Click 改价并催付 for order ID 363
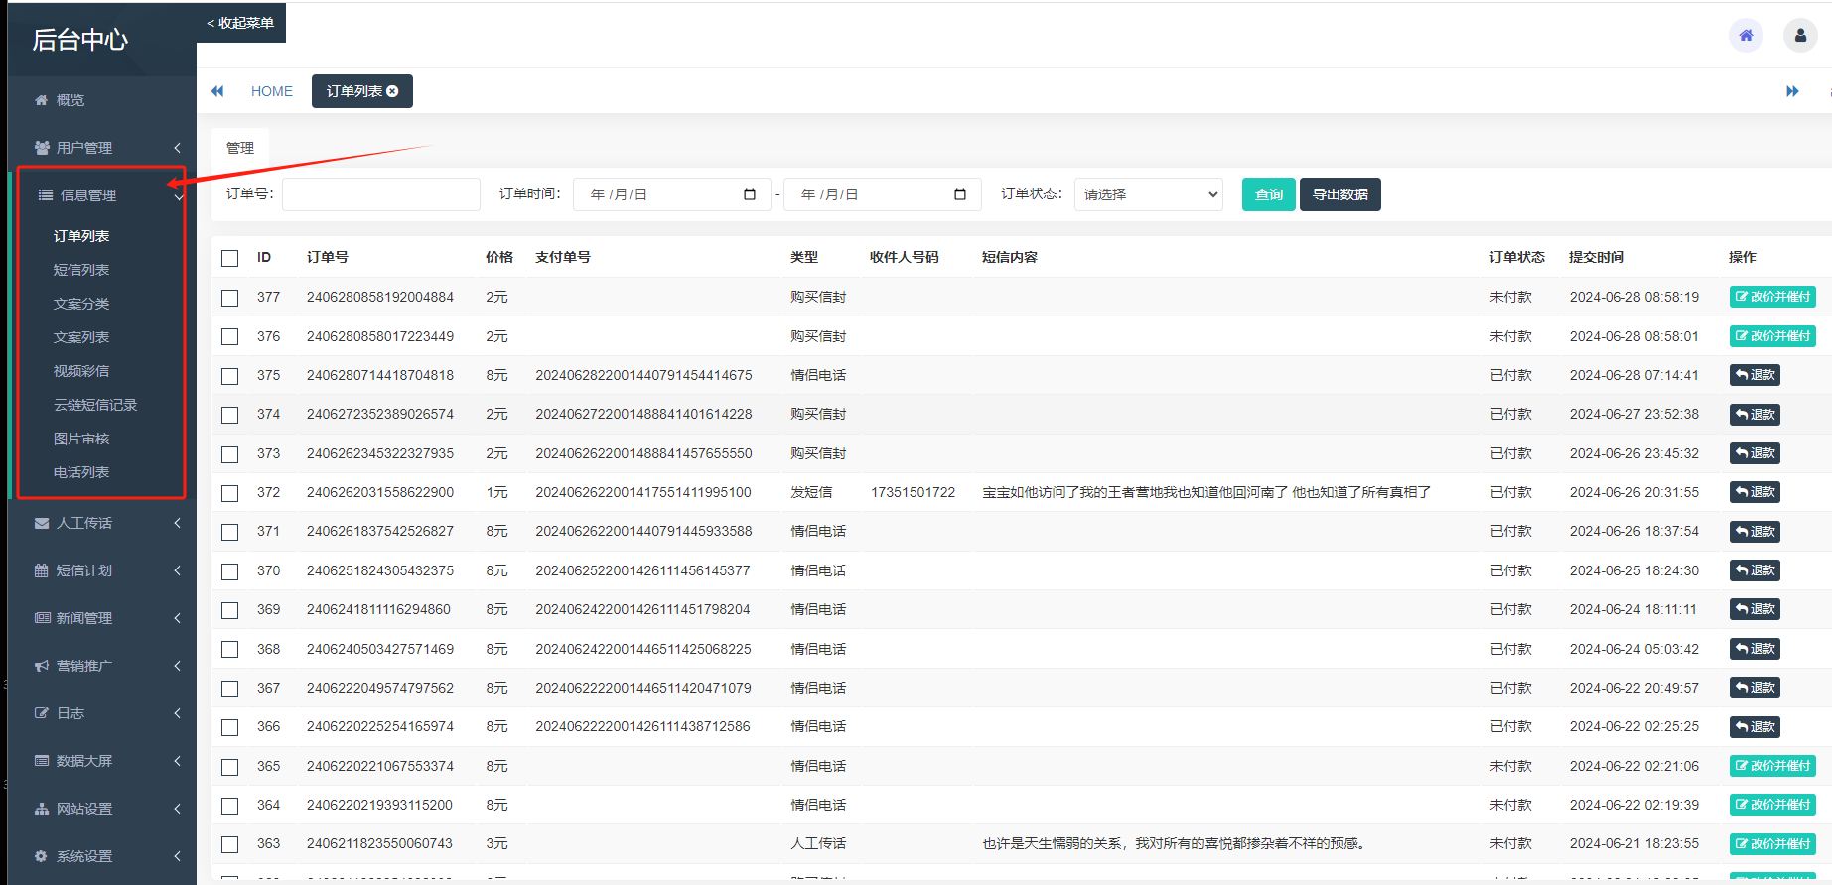1832x885 pixels. (x=1772, y=844)
